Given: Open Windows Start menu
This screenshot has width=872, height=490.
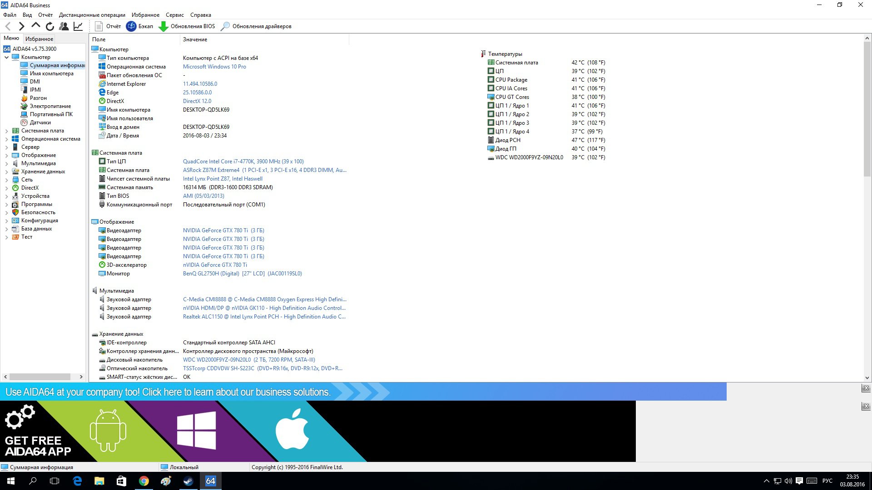Looking at the screenshot, I should [x=11, y=481].
